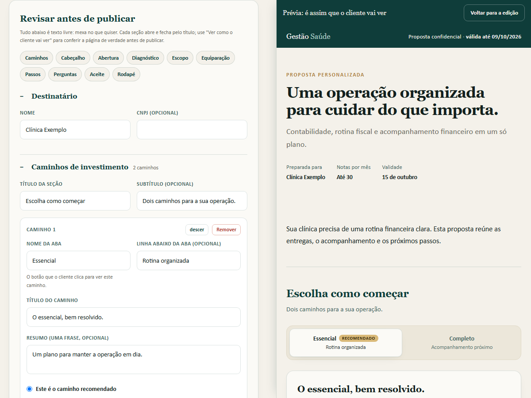Viewport: 531px width, 398px height.
Task: Jump to the Aceite section chip
Action: 97,74
